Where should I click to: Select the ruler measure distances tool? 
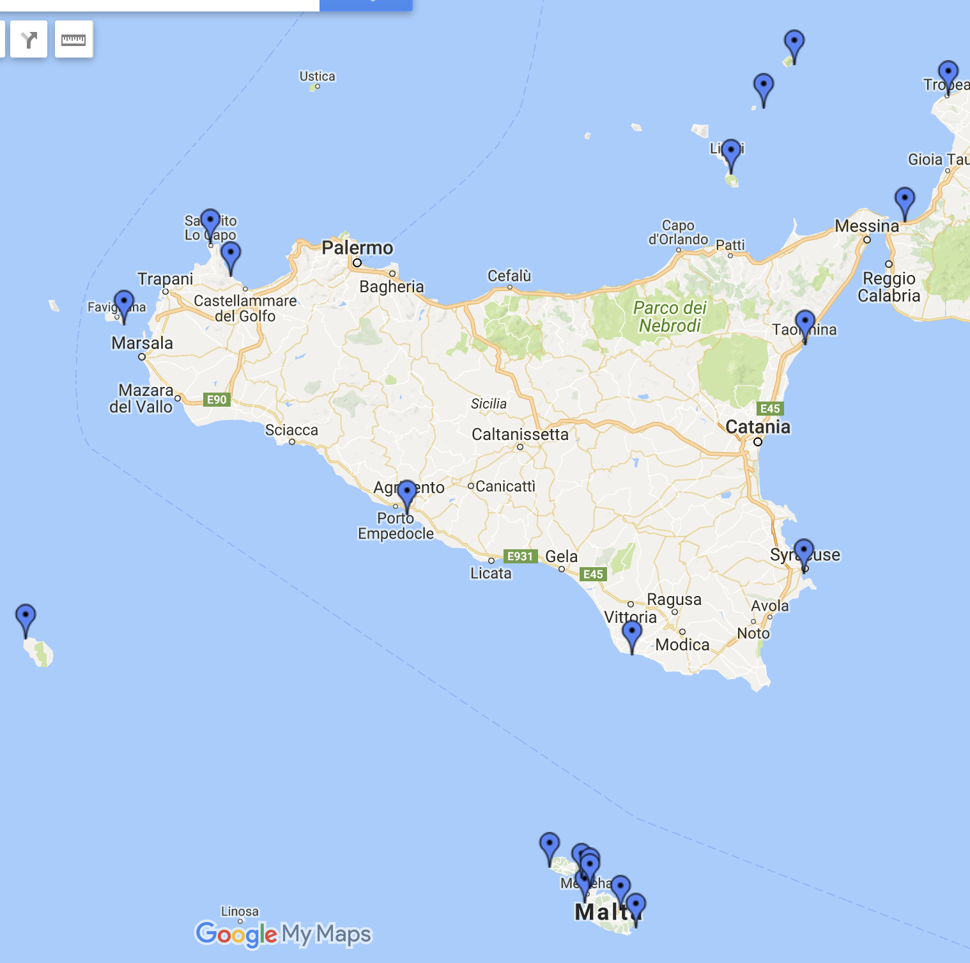coord(73,40)
